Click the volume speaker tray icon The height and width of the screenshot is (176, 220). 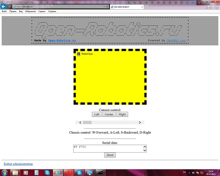tap(193, 173)
